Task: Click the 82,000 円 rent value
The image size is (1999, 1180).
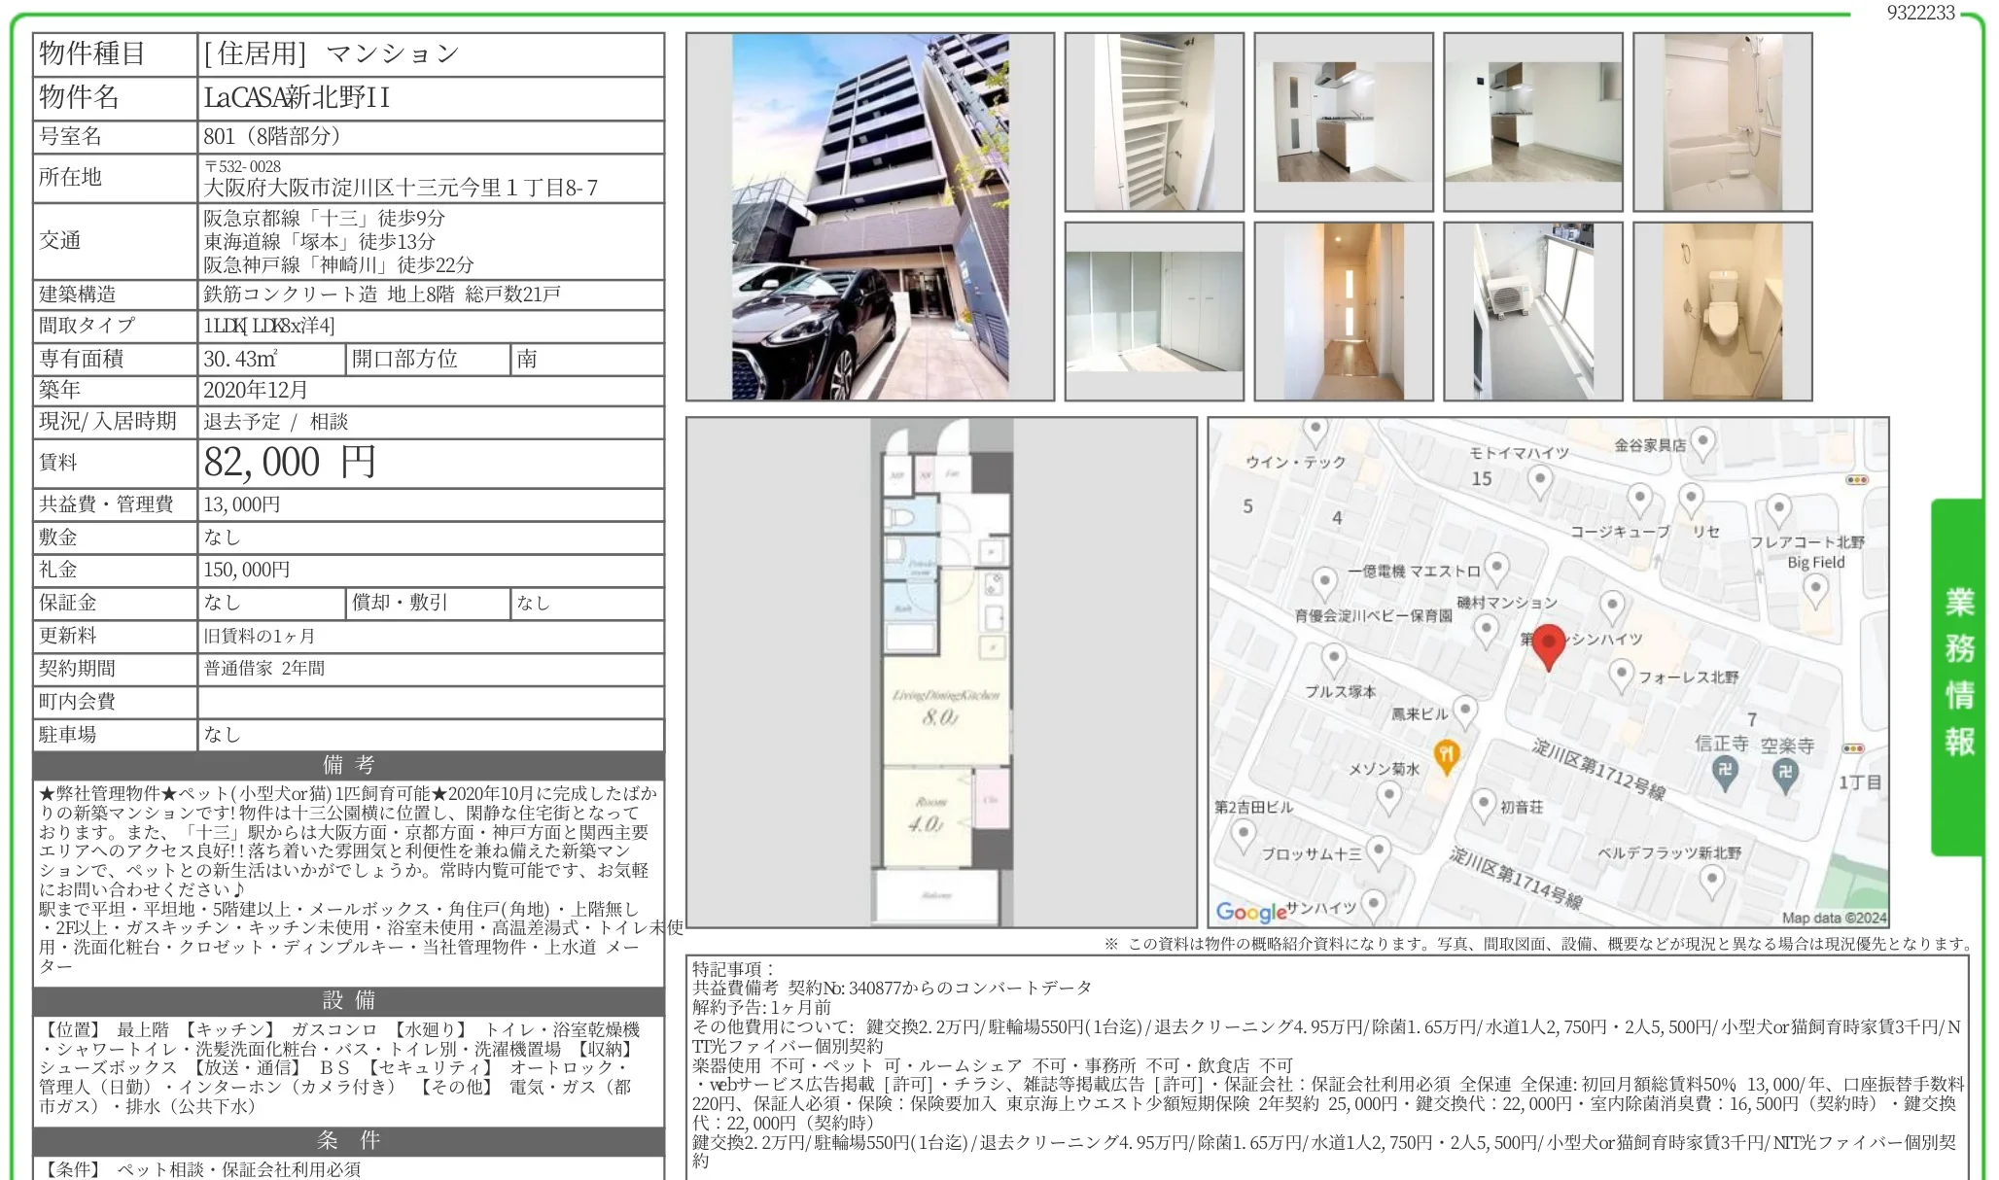Action: coord(290,463)
